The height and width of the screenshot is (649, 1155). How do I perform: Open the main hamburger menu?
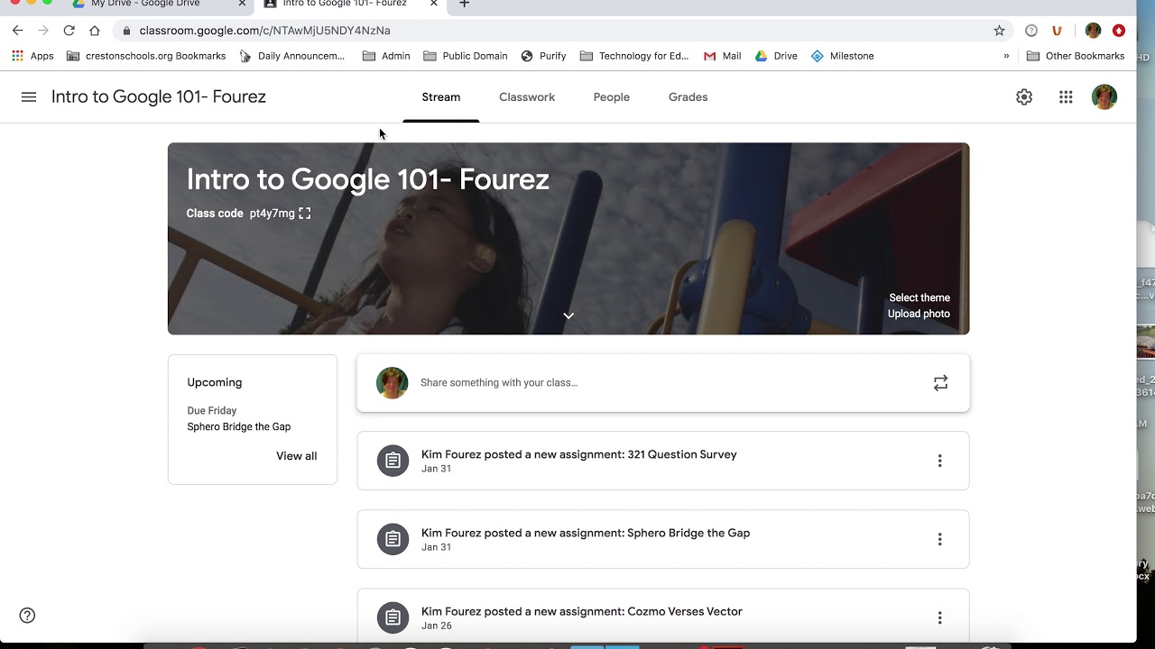pos(29,97)
